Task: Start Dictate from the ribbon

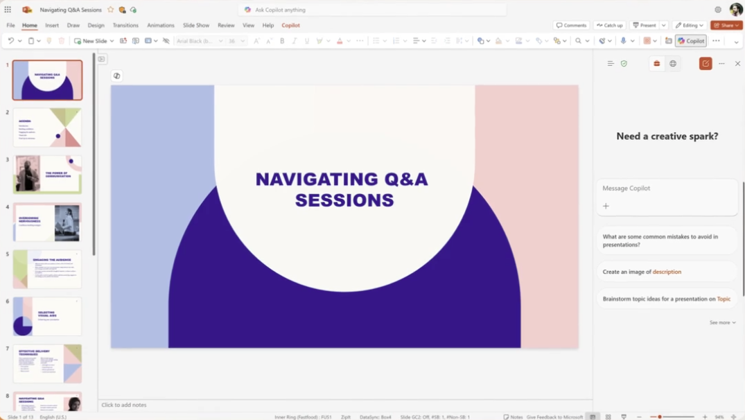Action: 622,41
